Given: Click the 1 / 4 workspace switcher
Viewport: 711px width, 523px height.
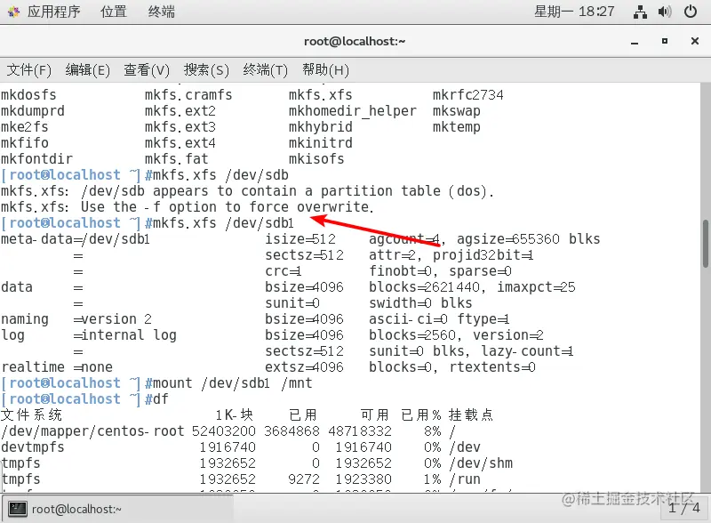Looking at the screenshot, I should [684, 508].
